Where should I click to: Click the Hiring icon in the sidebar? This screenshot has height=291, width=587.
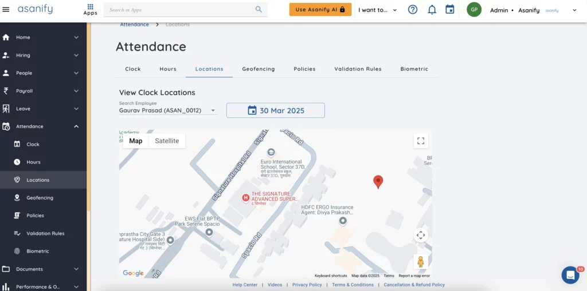click(x=6, y=55)
